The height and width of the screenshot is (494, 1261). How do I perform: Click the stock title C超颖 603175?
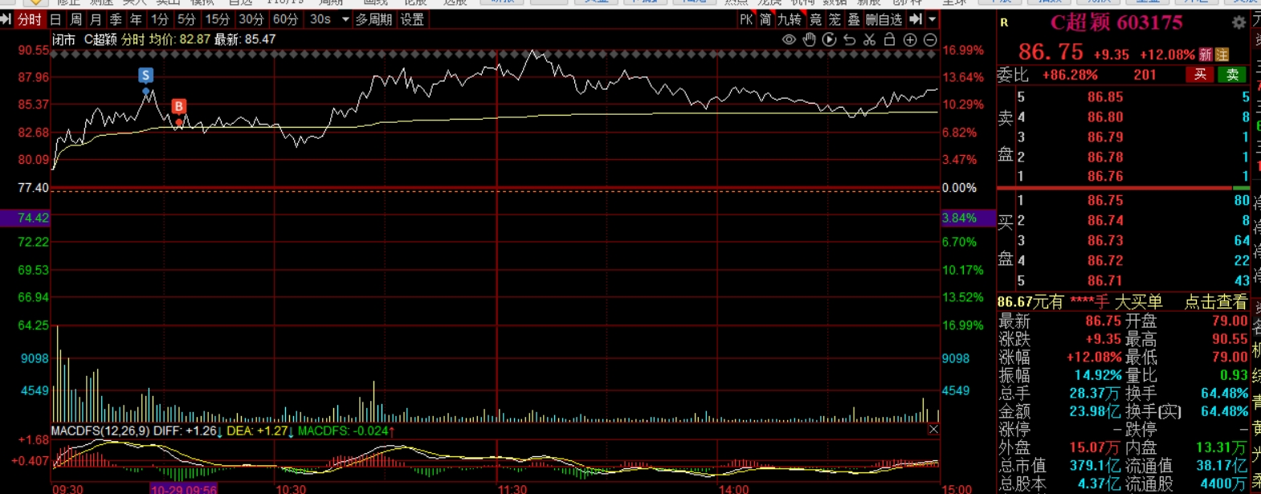[1116, 22]
